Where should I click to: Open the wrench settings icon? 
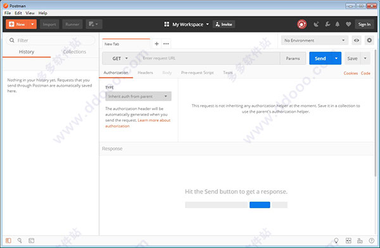tap(327, 24)
